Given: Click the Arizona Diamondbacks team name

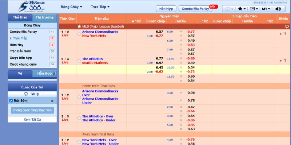Looking at the screenshot, I should 100,32.
